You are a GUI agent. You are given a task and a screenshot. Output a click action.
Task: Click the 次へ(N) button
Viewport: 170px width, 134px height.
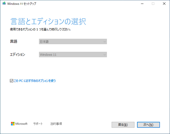pyautogui.click(x=148, y=125)
